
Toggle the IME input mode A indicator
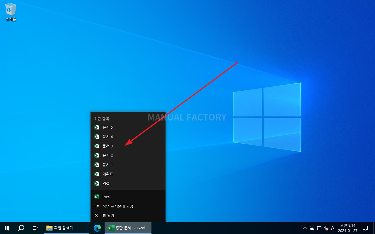[x=333, y=228]
